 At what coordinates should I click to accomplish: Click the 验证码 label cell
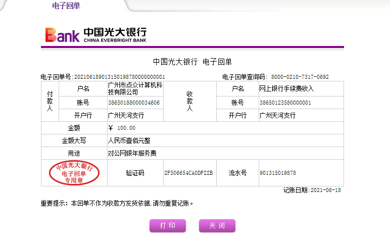pos(135,173)
